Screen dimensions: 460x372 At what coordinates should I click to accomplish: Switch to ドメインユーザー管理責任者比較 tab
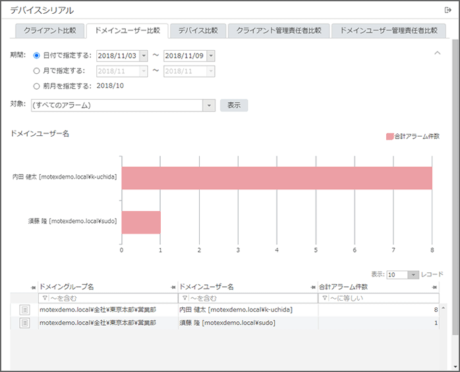point(389,30)
